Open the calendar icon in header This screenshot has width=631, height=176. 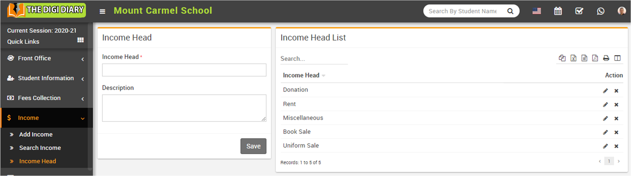coord(558,11)
